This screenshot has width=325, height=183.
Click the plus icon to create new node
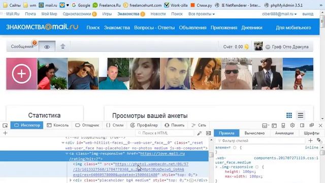point(5,133)
